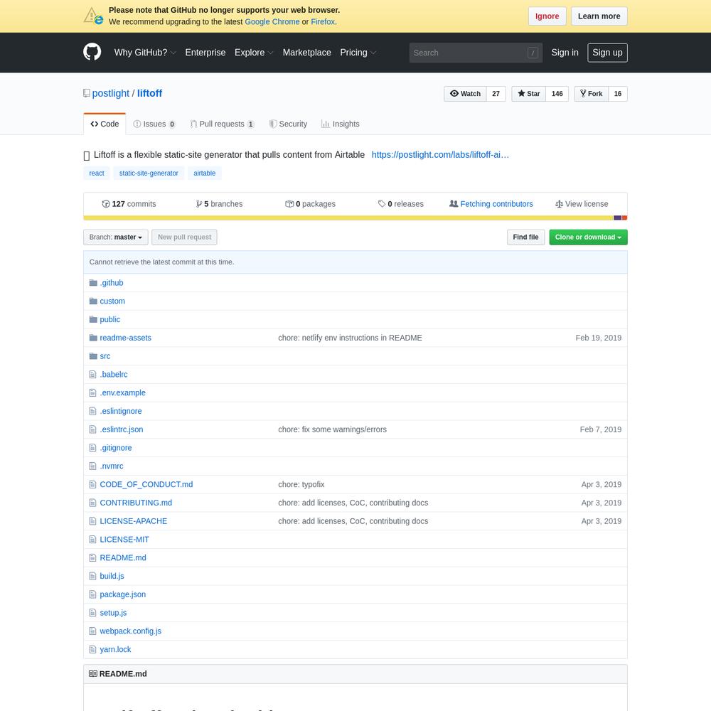Image resolution: width=711 pixels, height=711 pixels.
Task: Click the file icon for webpack.config.js
Action: pos(93,631)
